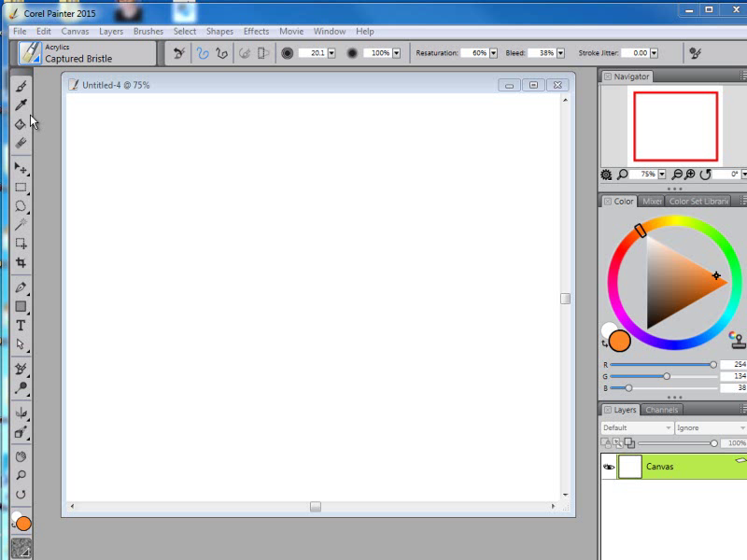Toggle the preserve transparency option
The width and height of the screenshot is (747, 560).
point(629,441)
